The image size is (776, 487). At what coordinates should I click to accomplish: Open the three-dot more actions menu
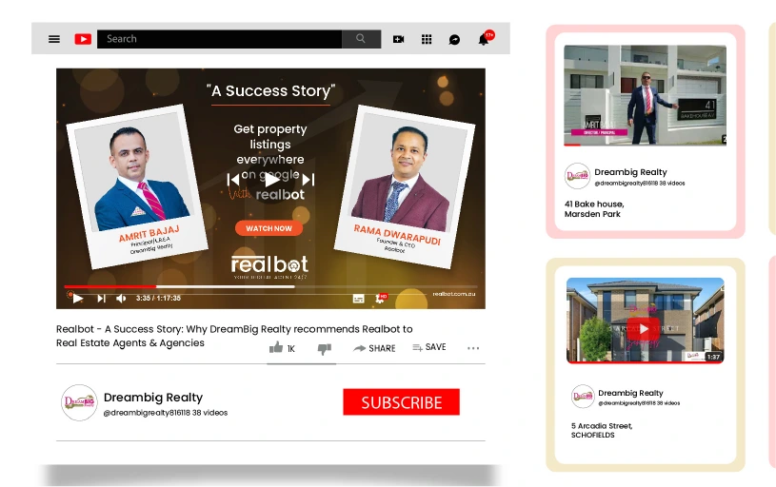pyautogui.click(x=473, y=348)
